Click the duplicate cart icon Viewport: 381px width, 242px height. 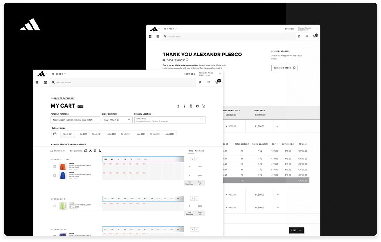(191, 106)
